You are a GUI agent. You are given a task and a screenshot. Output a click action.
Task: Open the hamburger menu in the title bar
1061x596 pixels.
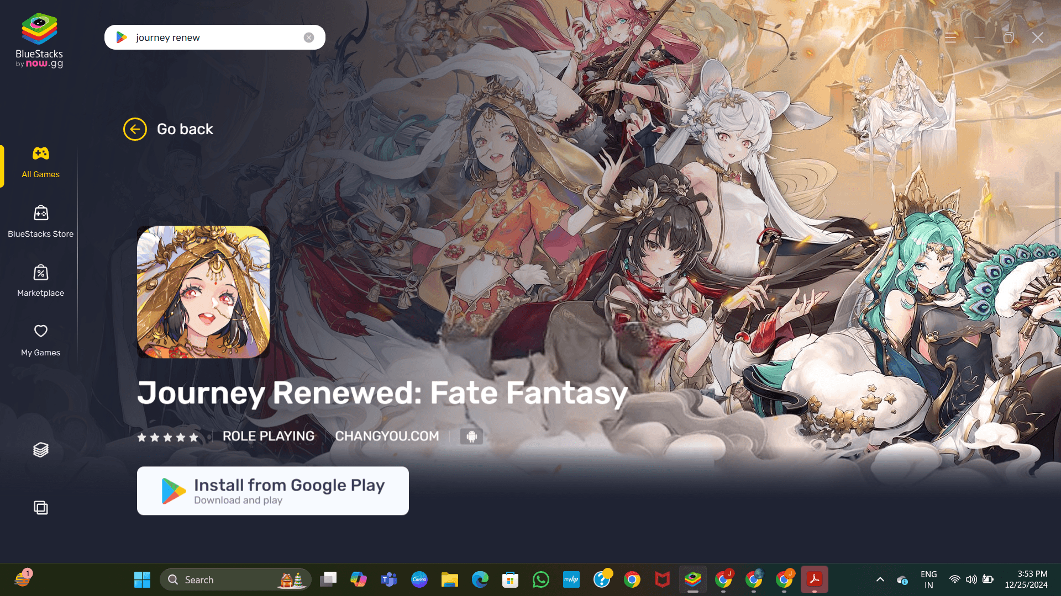(x=950, y=38)
